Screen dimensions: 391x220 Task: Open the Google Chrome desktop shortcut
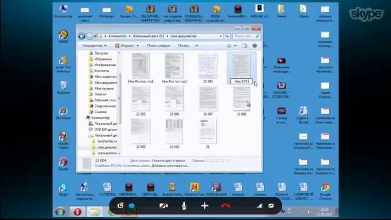coord(325,191)
